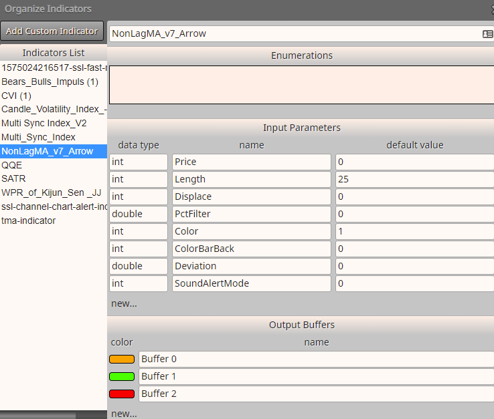Select Candle_Volatility_Index indicator in list
The height and width of the screenshot is (419, 494).
(54, 109)
